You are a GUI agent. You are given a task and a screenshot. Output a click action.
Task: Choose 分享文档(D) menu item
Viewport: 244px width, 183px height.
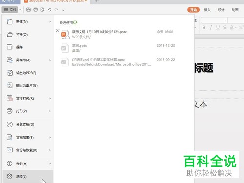(28, 124)
